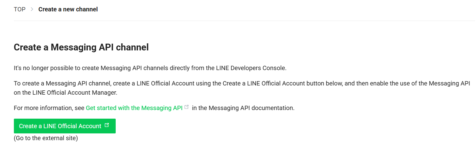This screenshot has width=476, height=150.
Task: Click the '(Go to the external site)' note
Action: (x=46, y=138)
